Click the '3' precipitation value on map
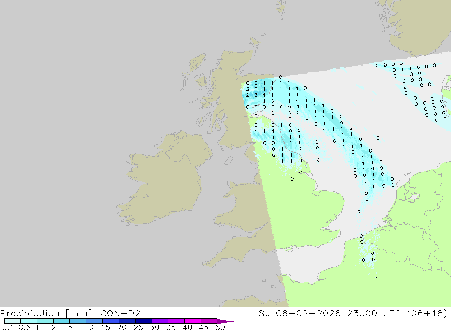The width and height of the screenshot is (451, 330). coord(256,95)
